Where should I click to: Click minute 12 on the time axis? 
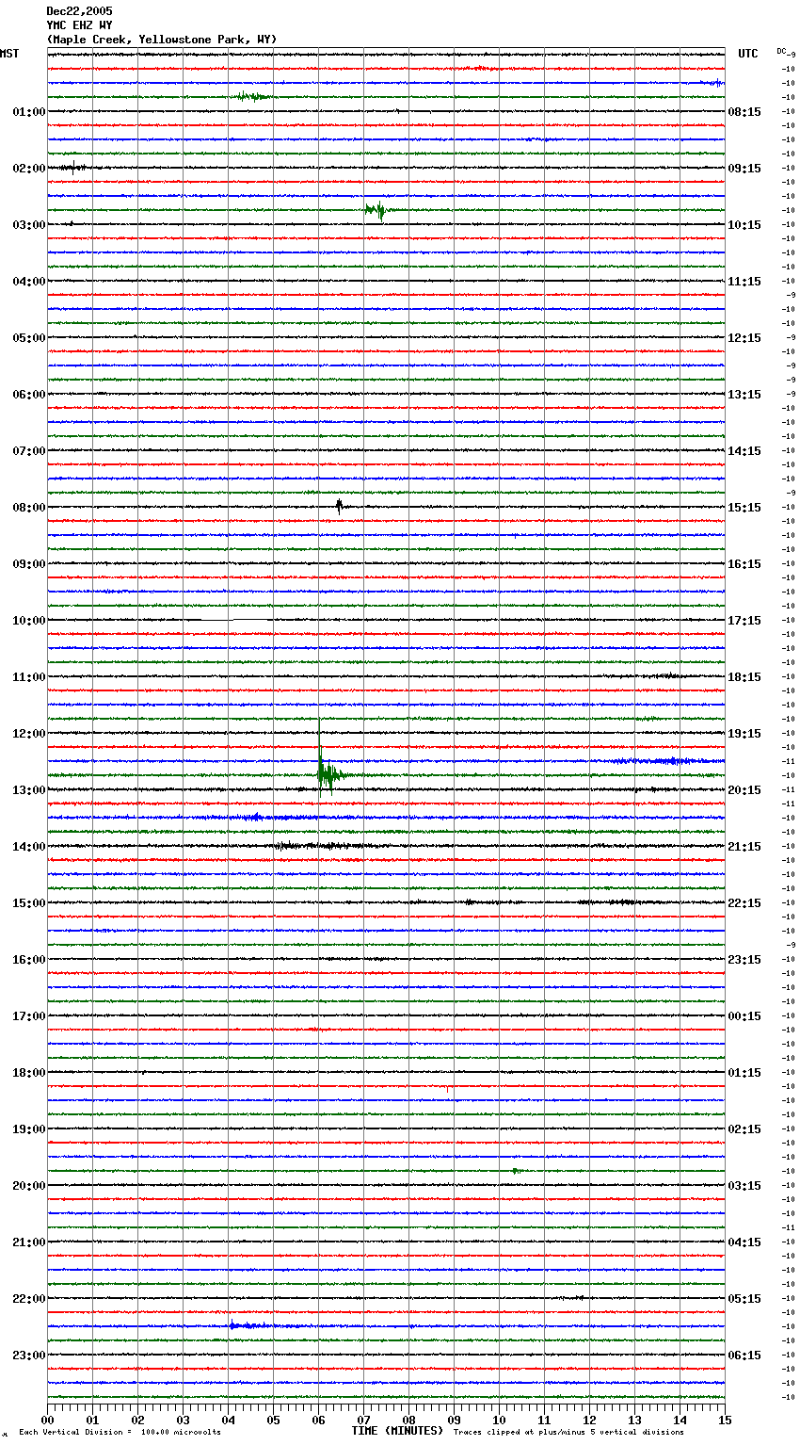point(589,1420)
